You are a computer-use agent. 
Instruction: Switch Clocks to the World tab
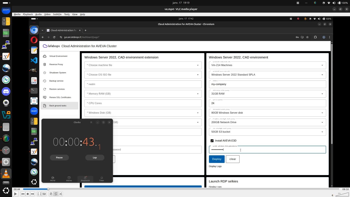53,179
